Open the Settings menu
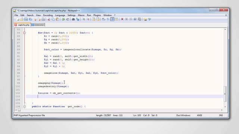The image size is (239, 134). point(71,15)
